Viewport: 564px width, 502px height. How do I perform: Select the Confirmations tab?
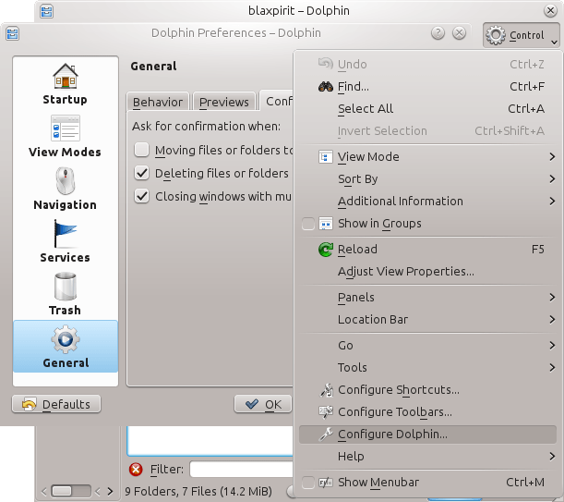(x=276, y=101)
